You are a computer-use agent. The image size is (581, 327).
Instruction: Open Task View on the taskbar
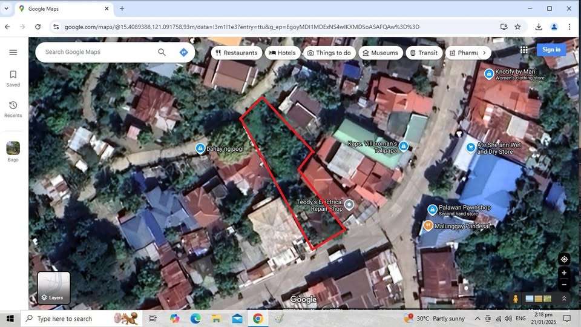(x=153, y=319)
